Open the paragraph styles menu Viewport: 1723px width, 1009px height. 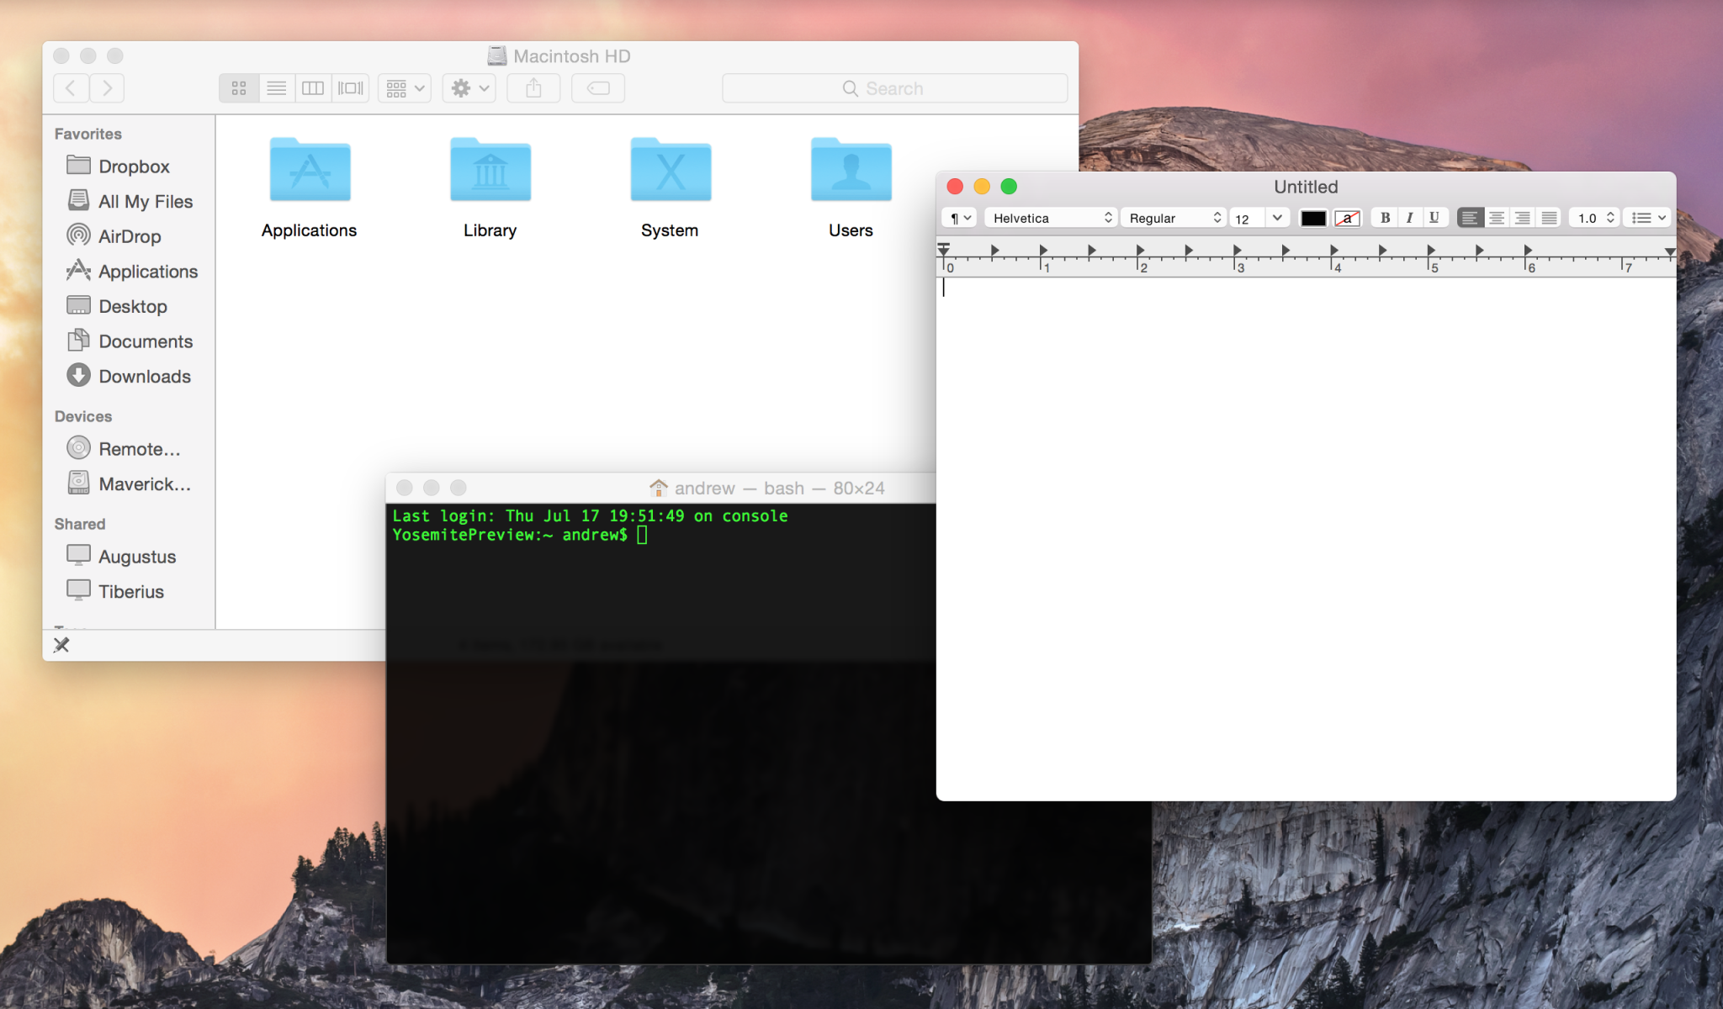click(x=958, y=217)
